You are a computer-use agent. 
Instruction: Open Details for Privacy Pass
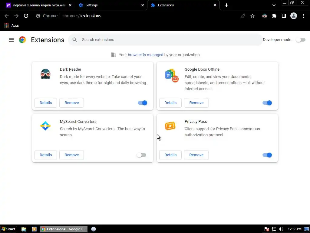pyautogui.click(x=170, y=155)
